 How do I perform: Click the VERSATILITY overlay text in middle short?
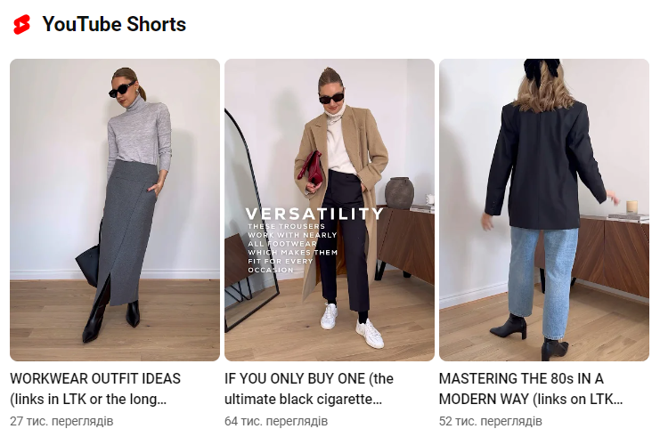point(314,214)
